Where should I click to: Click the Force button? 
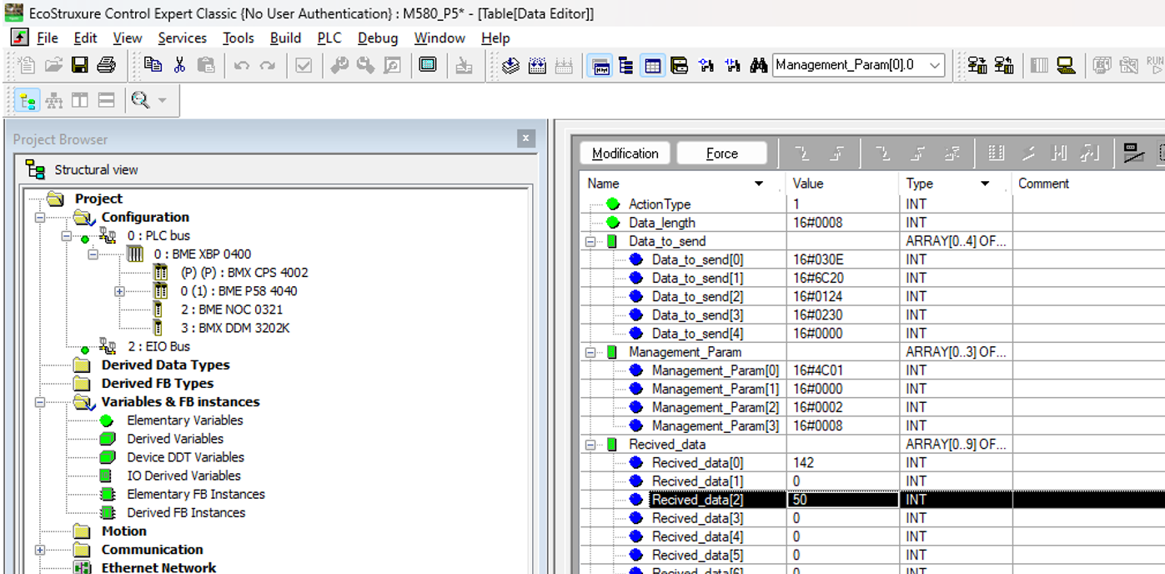[721, 154]
